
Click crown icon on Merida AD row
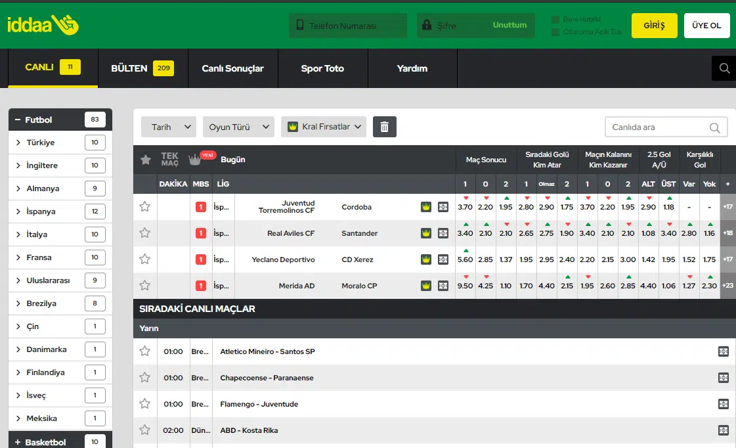(425, 286)
